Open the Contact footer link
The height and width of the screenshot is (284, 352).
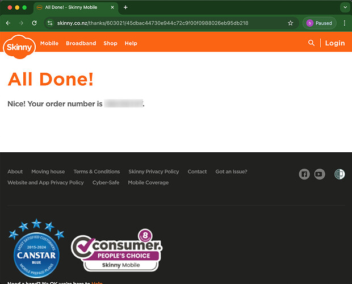pos(197,172)
